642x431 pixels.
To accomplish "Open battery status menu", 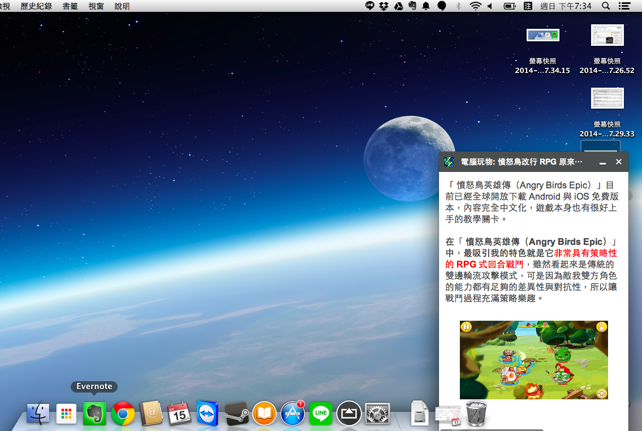I will (x=509, y=6).
